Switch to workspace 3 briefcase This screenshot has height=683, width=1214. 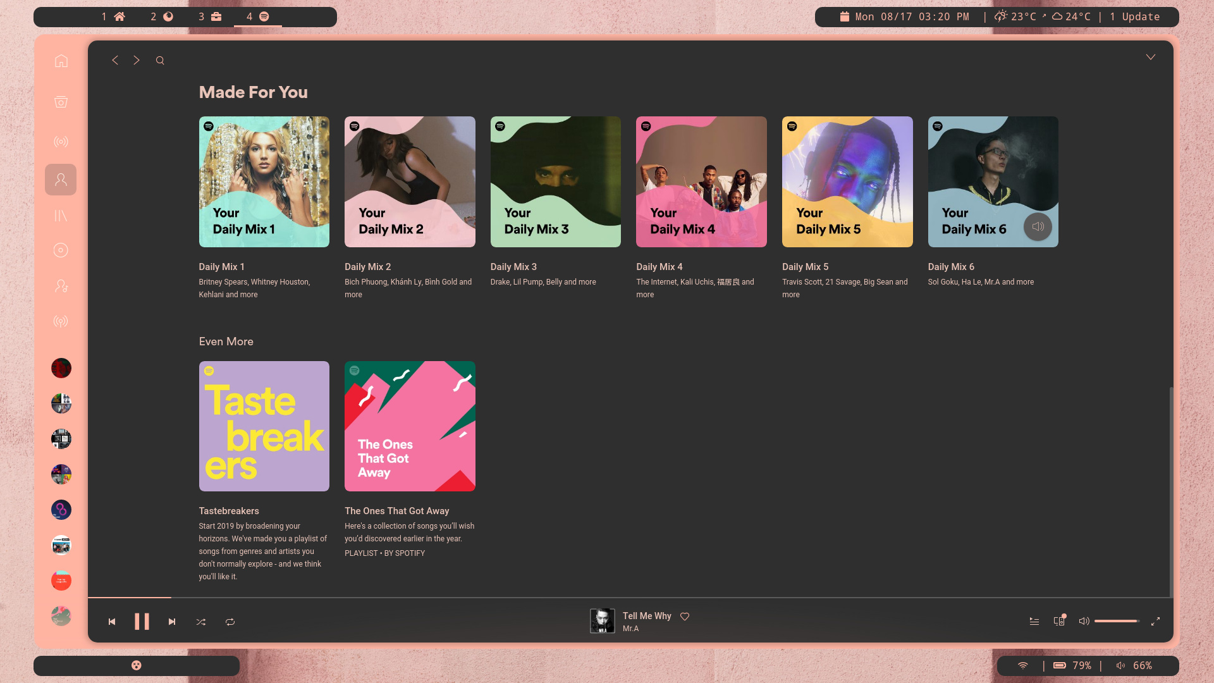[210, 16]
